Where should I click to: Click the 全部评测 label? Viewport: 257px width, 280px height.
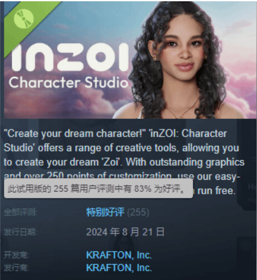tap(20, 212)
